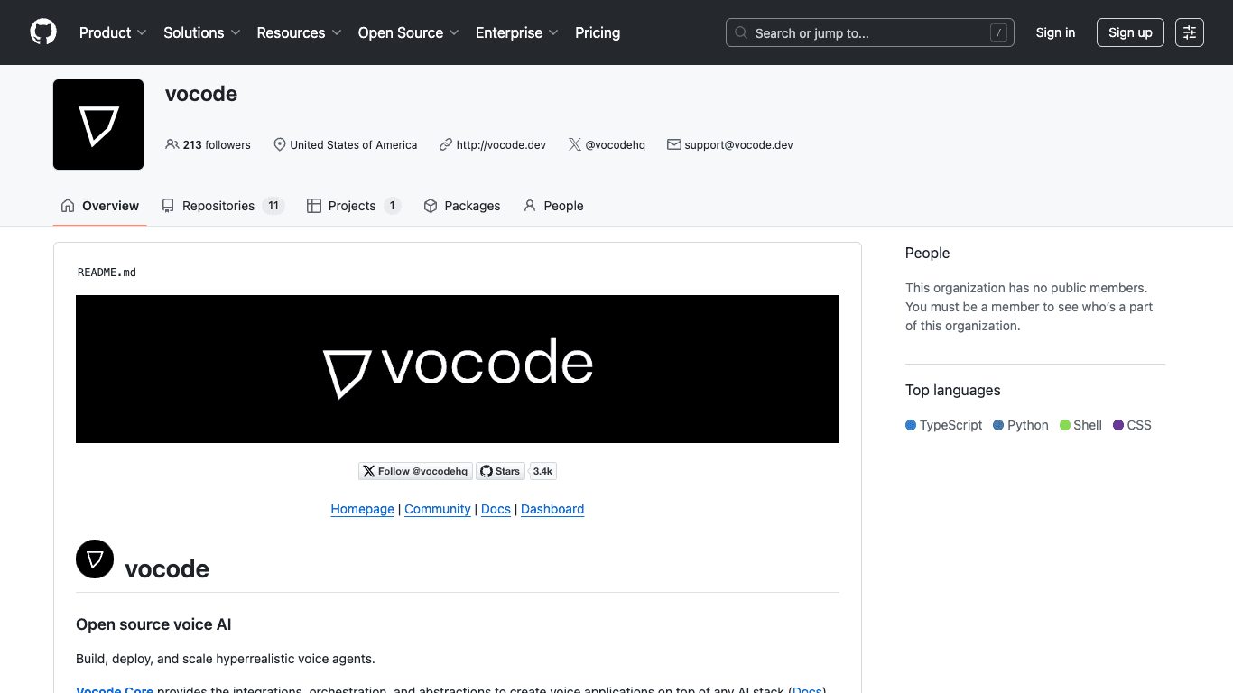Open the Pricing page

(598, 32)
